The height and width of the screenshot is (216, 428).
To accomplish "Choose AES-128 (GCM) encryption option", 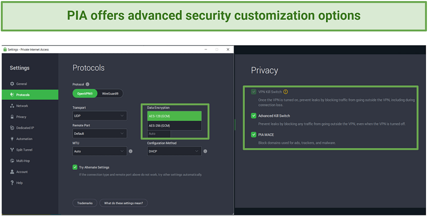I will (x=174, y=116).
